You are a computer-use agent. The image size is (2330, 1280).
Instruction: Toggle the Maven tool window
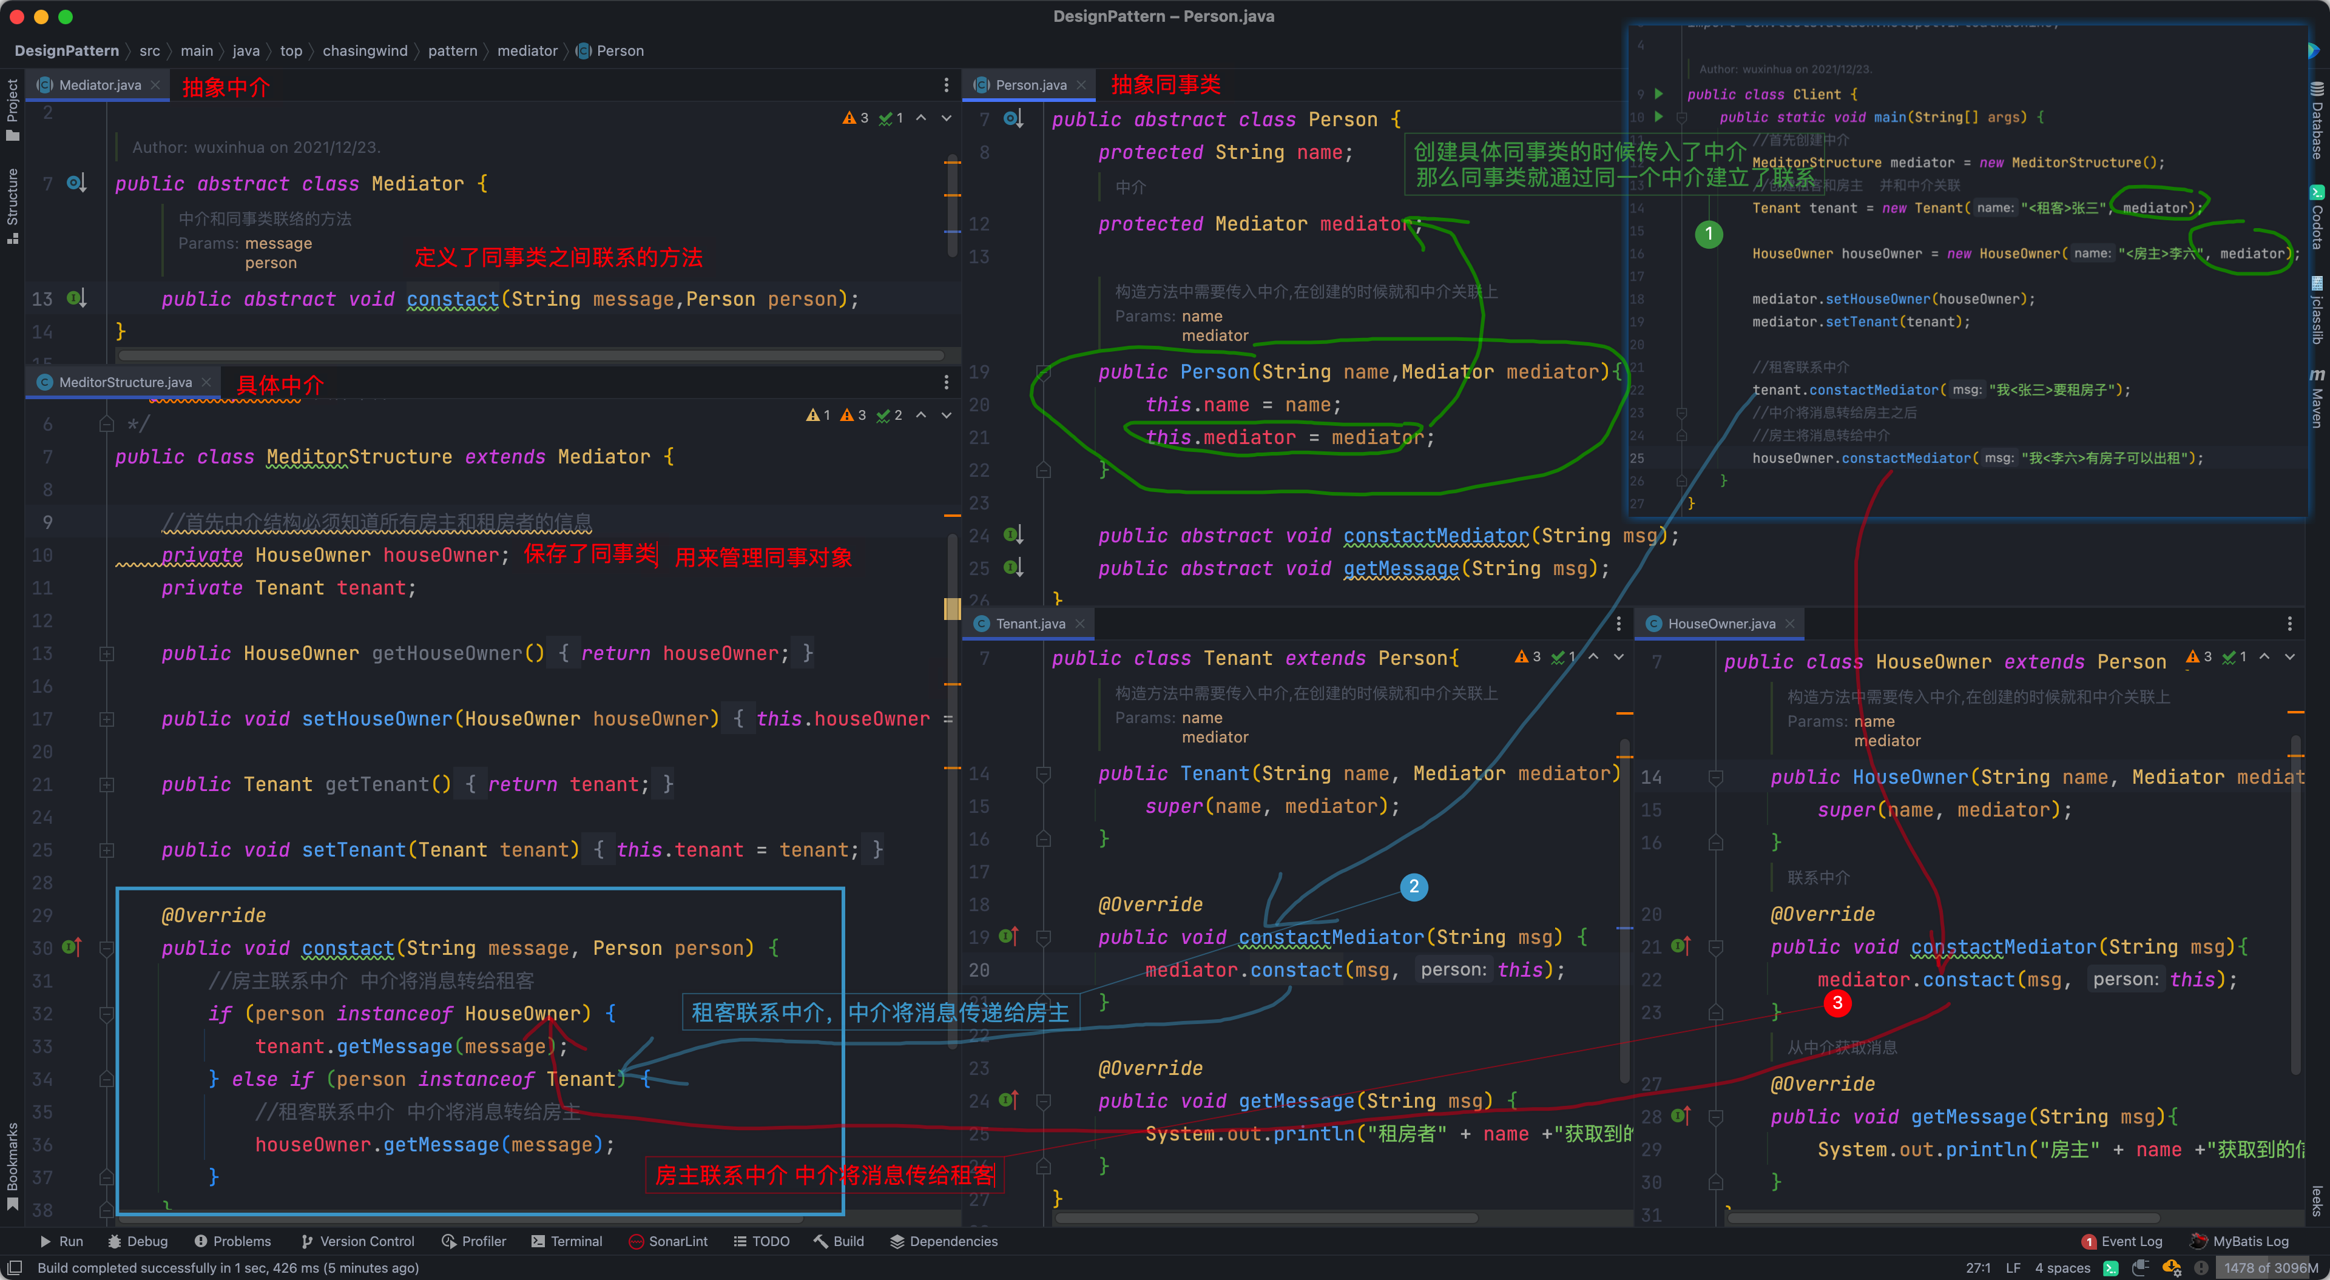coord(2317,397)
